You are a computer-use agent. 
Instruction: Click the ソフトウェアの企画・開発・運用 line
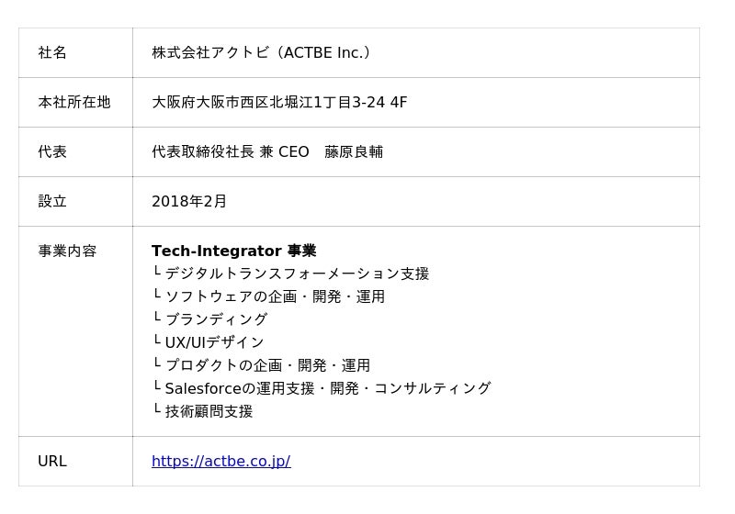coord(274,296)
